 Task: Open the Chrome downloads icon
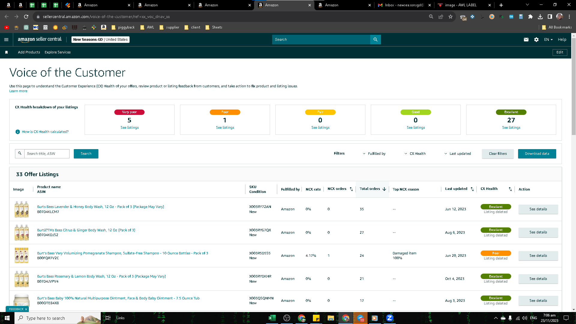coord(540,17)
